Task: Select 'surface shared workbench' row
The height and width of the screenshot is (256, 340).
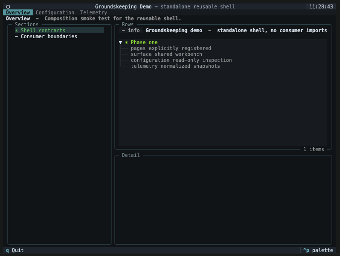Action: 167,54
